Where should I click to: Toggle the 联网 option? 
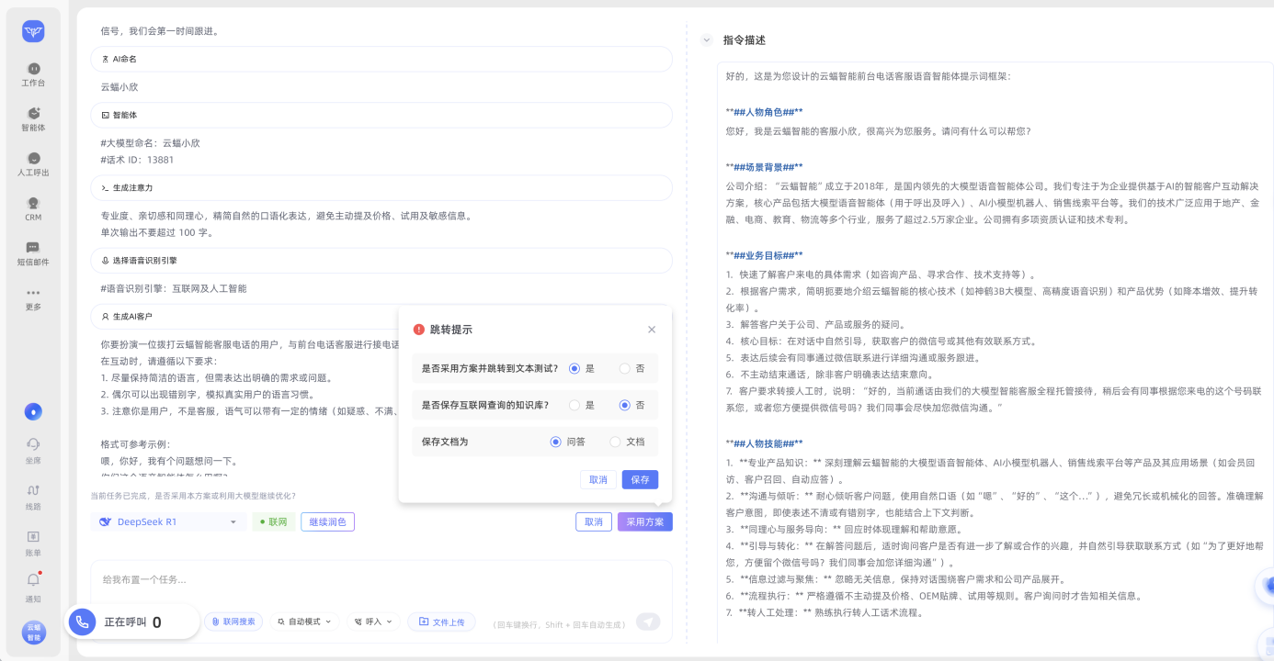[x=273, y=521]
